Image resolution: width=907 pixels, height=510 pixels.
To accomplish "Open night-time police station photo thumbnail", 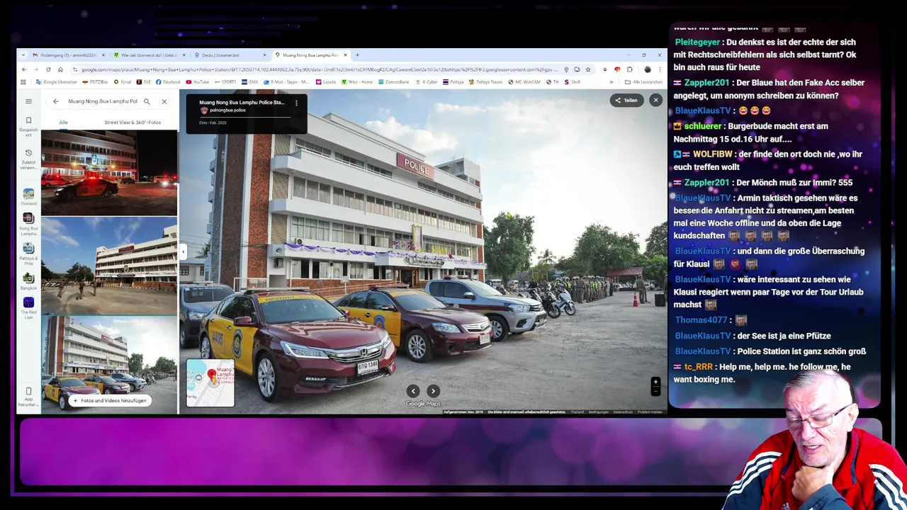I will [x=109, y=172].
